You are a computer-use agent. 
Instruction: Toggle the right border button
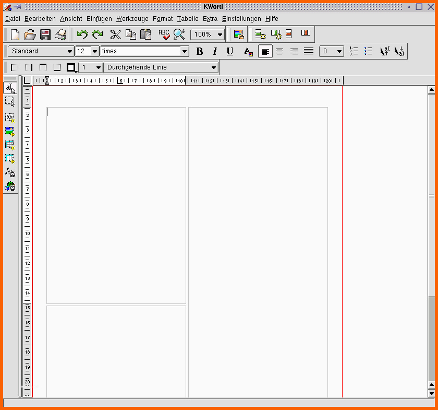(x=29, y=67)
